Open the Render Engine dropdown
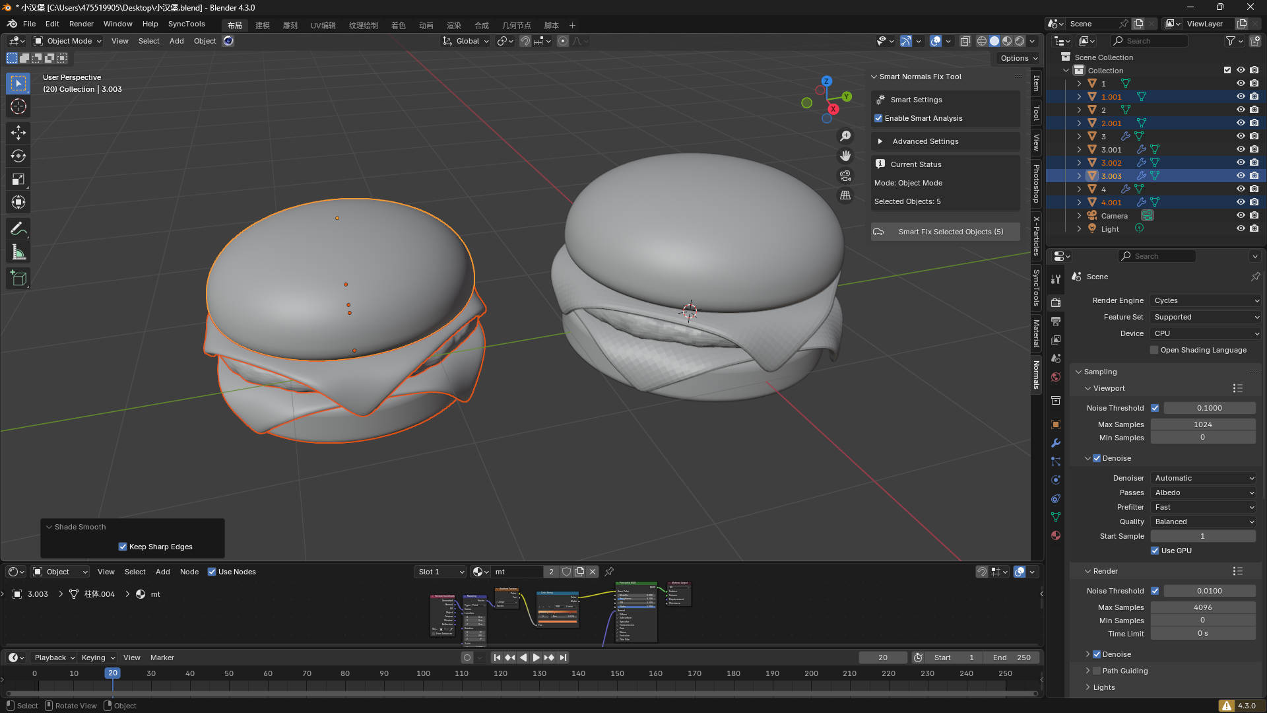 [x=1206, y=300]
